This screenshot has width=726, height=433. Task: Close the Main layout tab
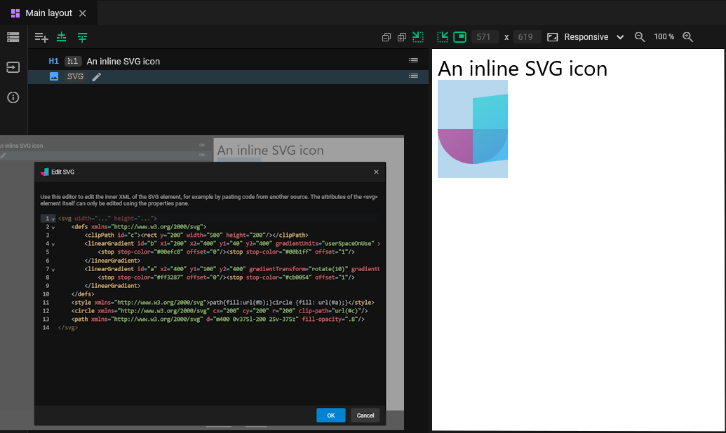tap(82, 13)
